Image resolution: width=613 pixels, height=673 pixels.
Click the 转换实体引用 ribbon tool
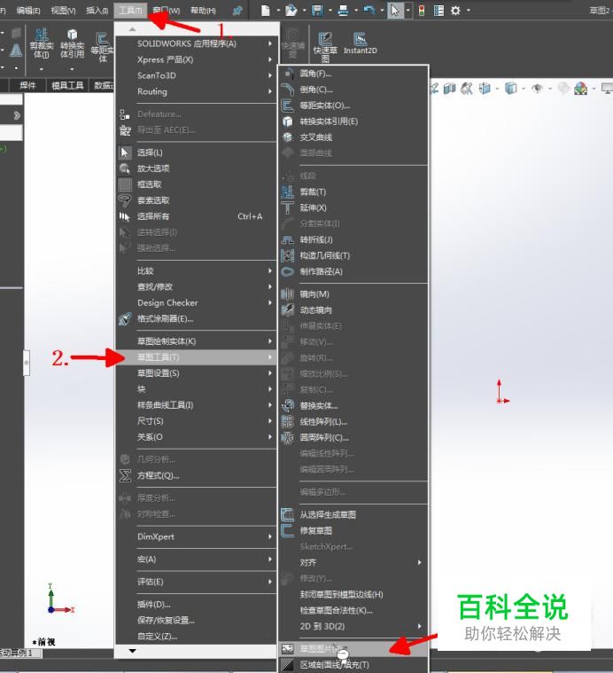coord(72,43)
